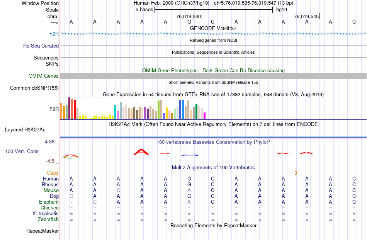Image resolution: width=367 pixels, height=240 pixels.
Task: Click the mismatched C in Dog row
Action: (71, 196)
